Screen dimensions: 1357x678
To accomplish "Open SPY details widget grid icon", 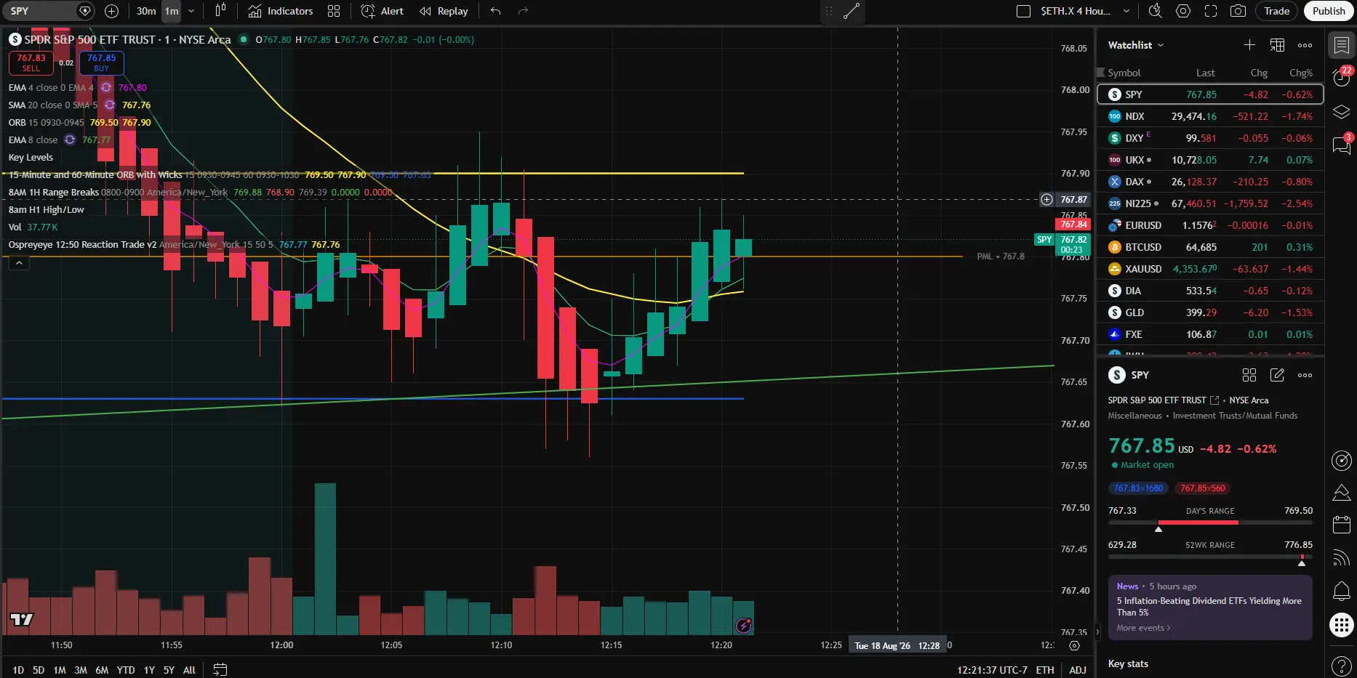I will coord(1249,375).
